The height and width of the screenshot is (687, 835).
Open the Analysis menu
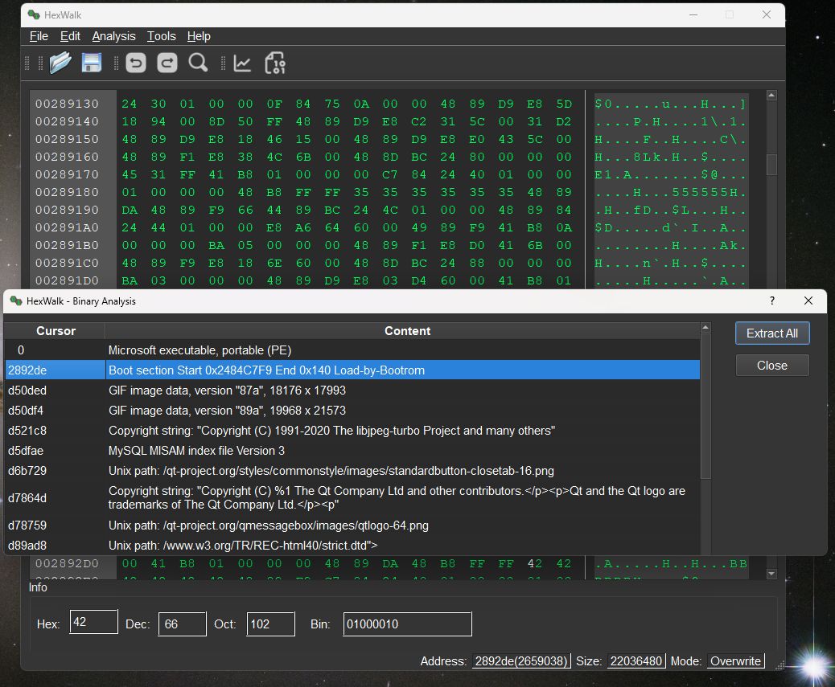point(113,36)
